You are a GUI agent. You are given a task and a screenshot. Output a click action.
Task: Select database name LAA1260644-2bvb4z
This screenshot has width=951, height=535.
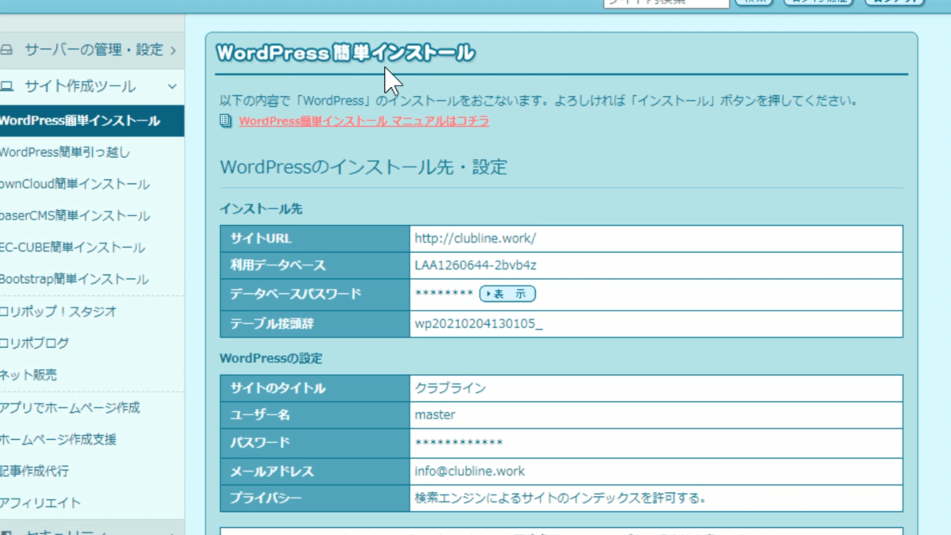click(x=475, y=266)
